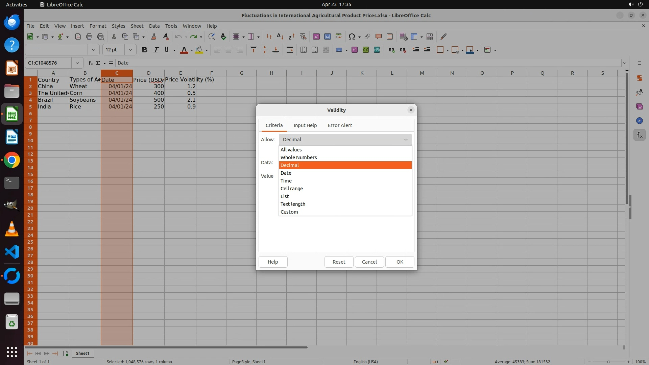Click the Insert Chart toolbar icon
Image resolution: width=649 pixels, height=365 pixels.
[x=327, y=36]
